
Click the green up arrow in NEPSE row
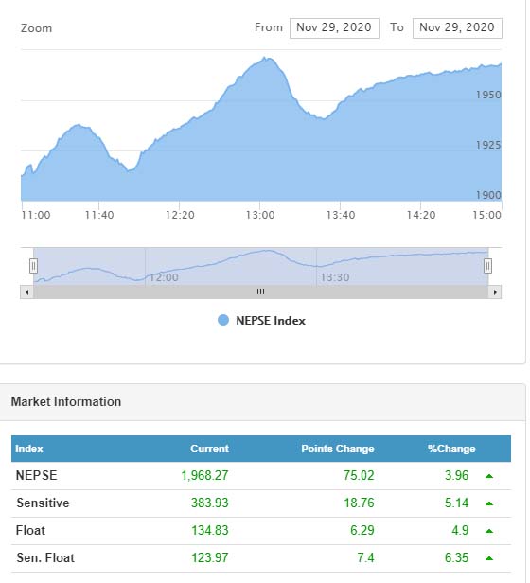pos(489,476)
